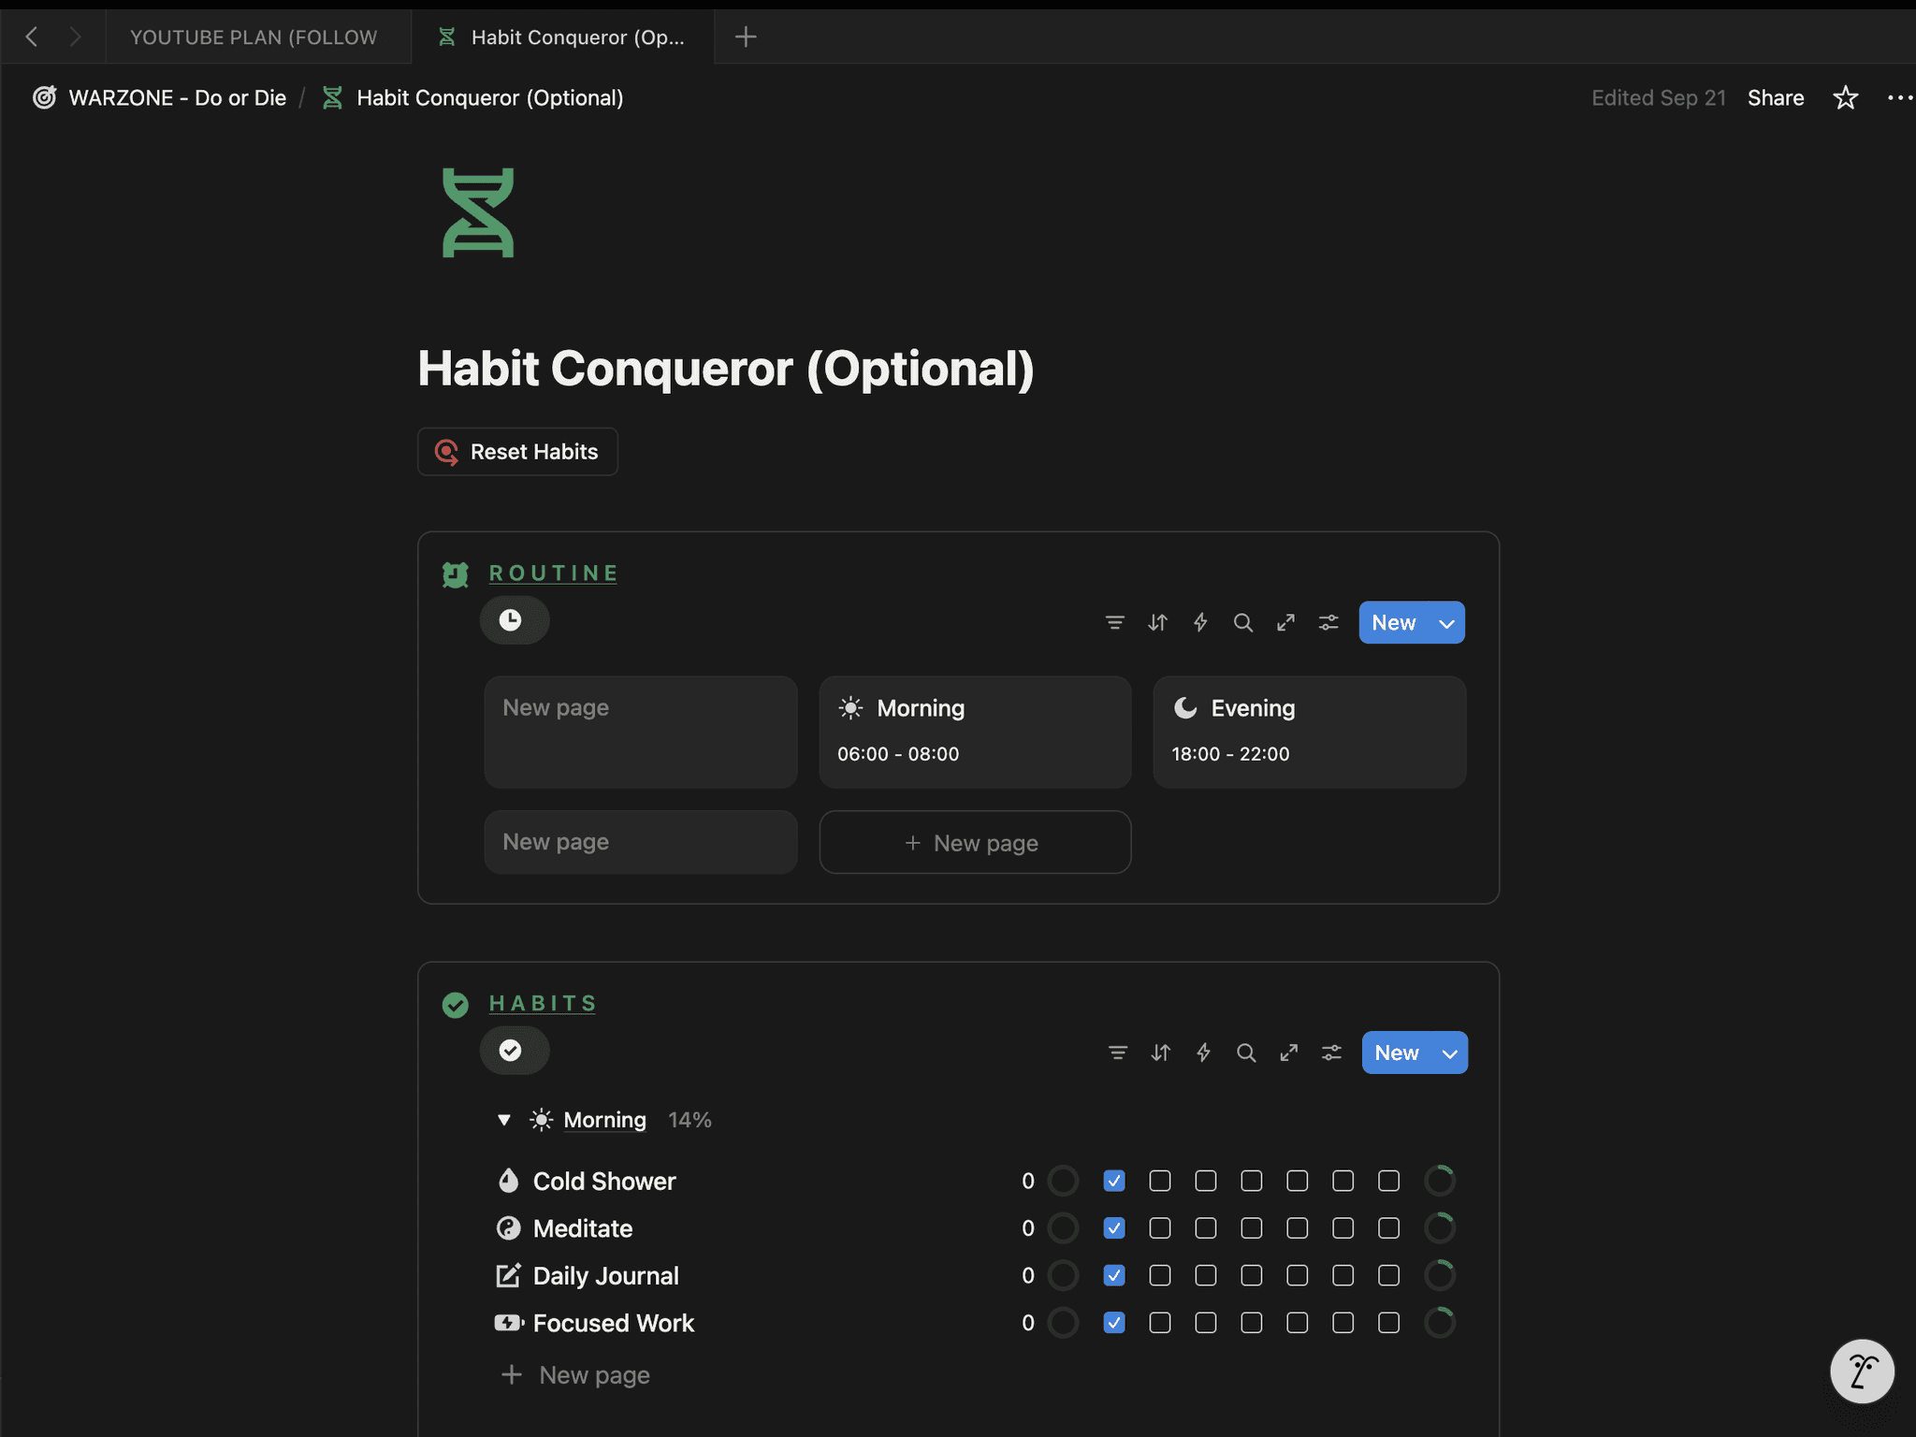
Task: Open Habits view settings sliders icon
Action: point(1331,1053)
